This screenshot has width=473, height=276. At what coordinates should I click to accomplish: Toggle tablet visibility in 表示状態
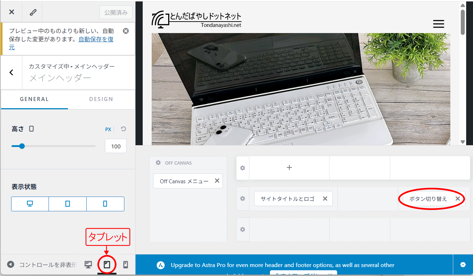(68, 204)
